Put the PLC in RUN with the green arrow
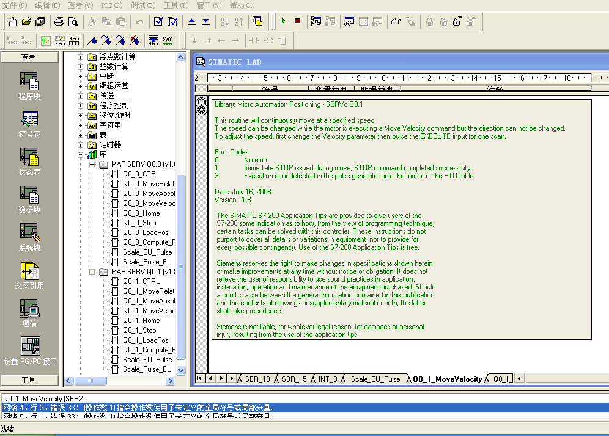609x436 pixels. pos(284,21)
